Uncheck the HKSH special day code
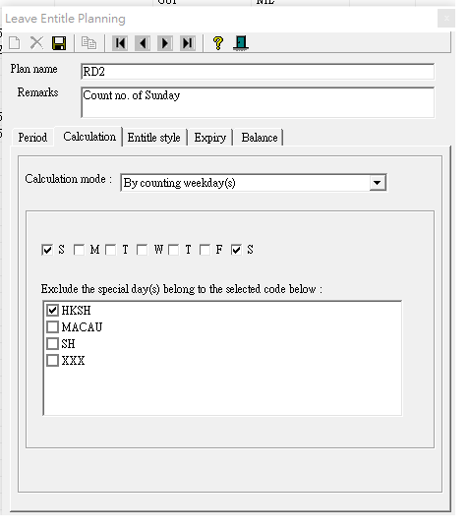This screenshot has height=528, width=469. click(52, 310)
